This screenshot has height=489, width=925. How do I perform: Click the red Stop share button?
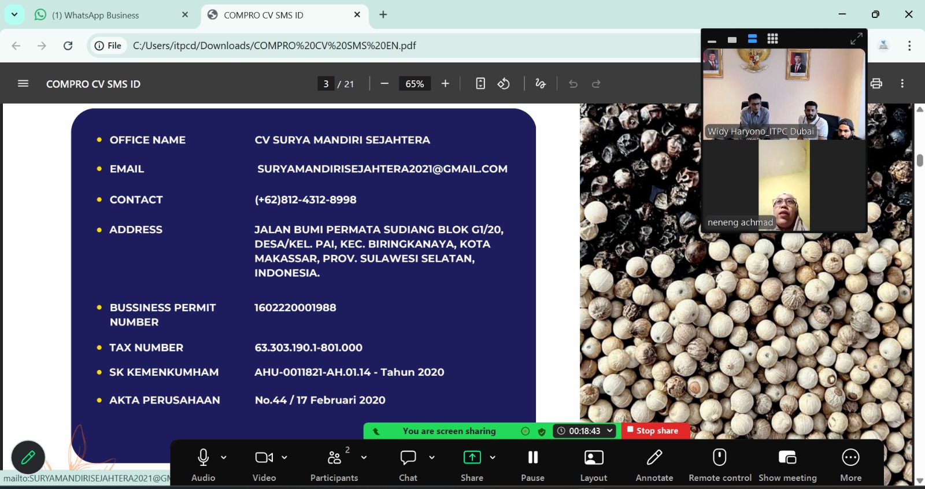[656, 431]
